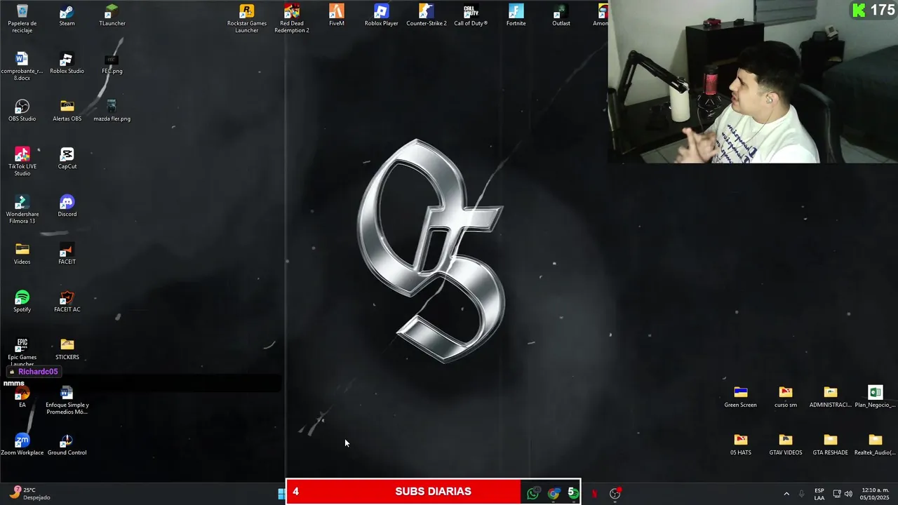Select the OBS Studio shortcut

tap(22, 111)
